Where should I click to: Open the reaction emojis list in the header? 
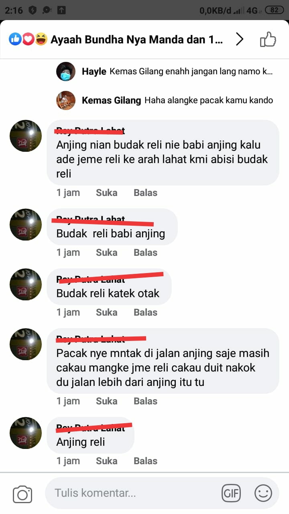28,39
